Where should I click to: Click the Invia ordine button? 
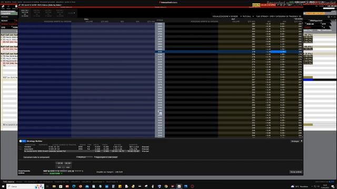point(296,172)
